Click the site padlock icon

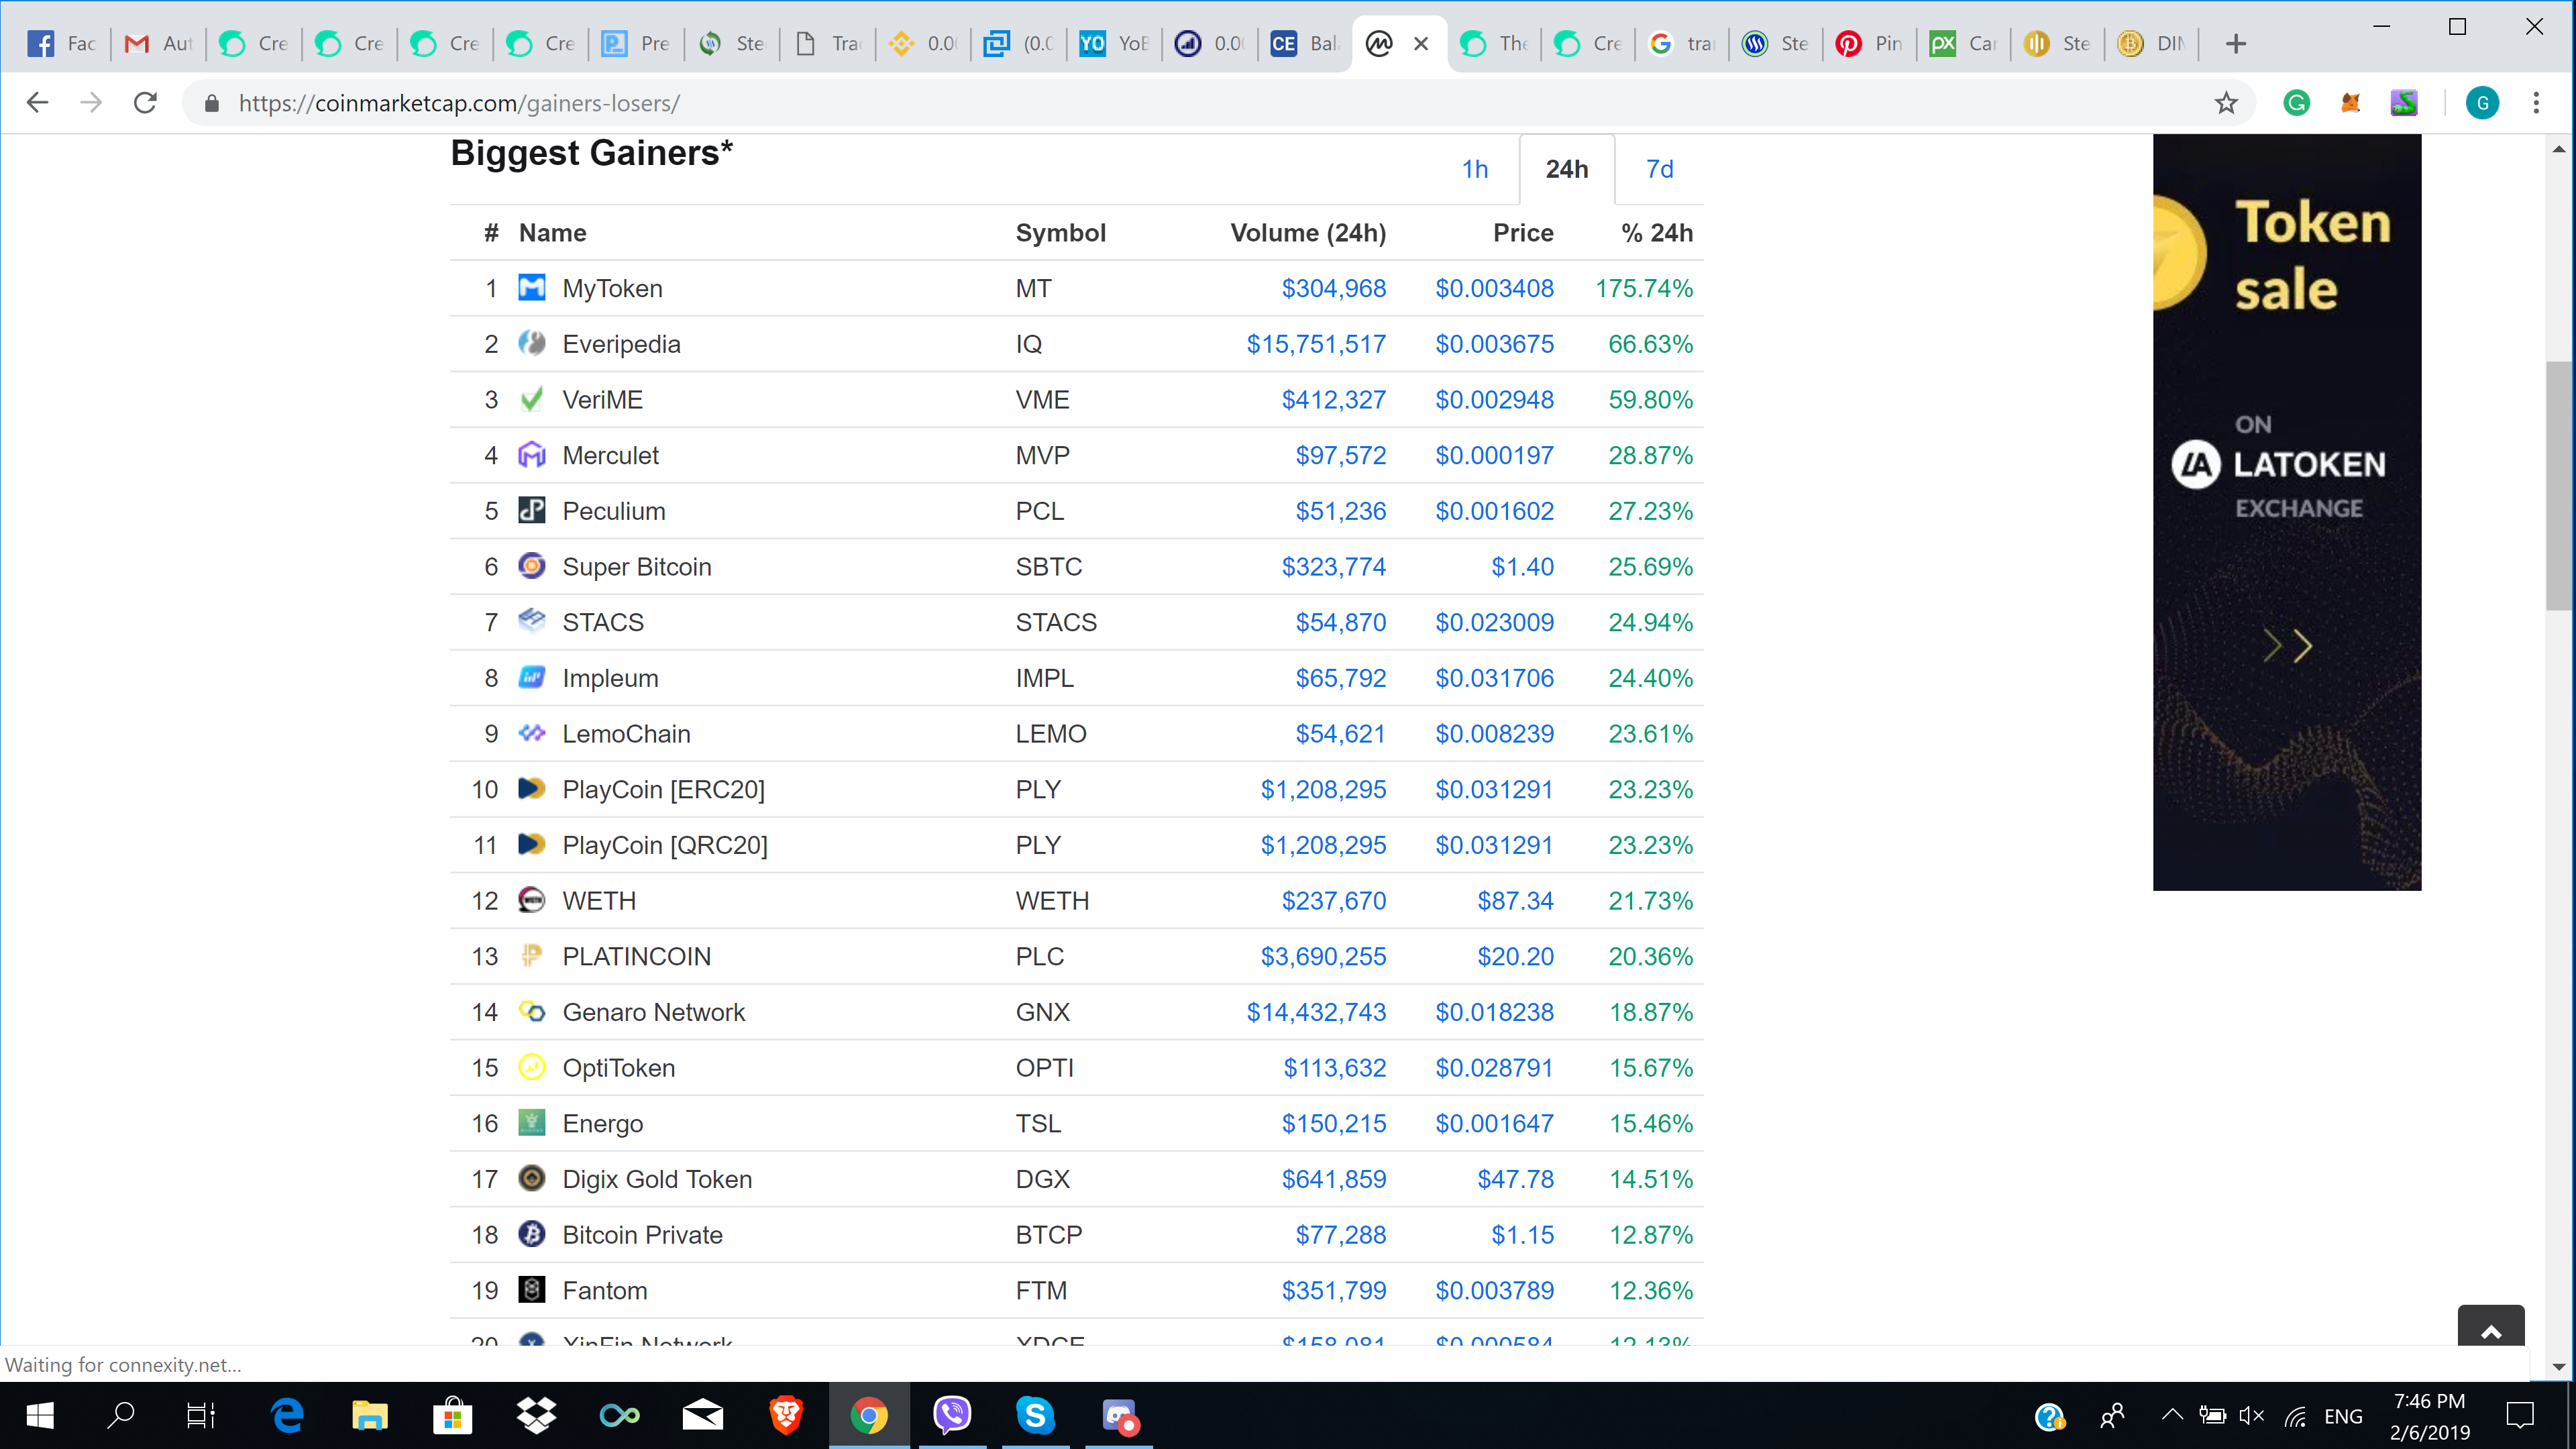pyautogui.click(x=212, y=103)
